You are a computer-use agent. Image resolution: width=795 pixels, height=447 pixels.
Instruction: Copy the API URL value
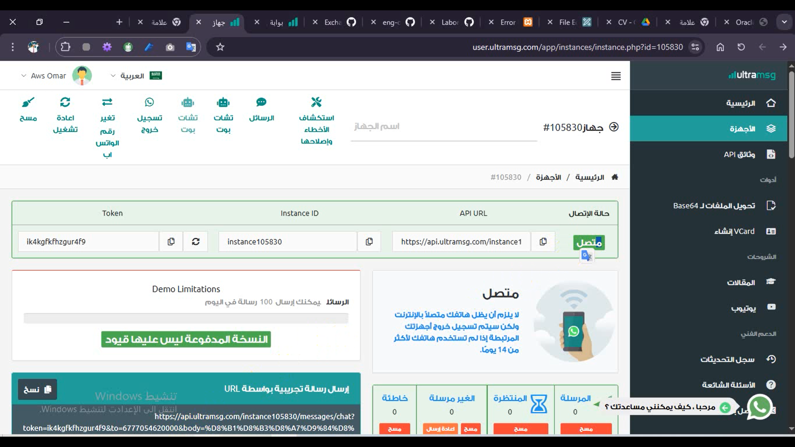[x=543, y=242]
